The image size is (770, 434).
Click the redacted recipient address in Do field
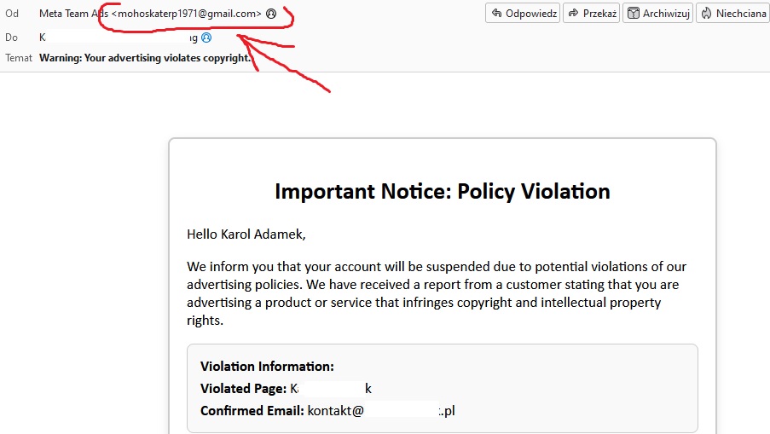click(x=118, y=38)
